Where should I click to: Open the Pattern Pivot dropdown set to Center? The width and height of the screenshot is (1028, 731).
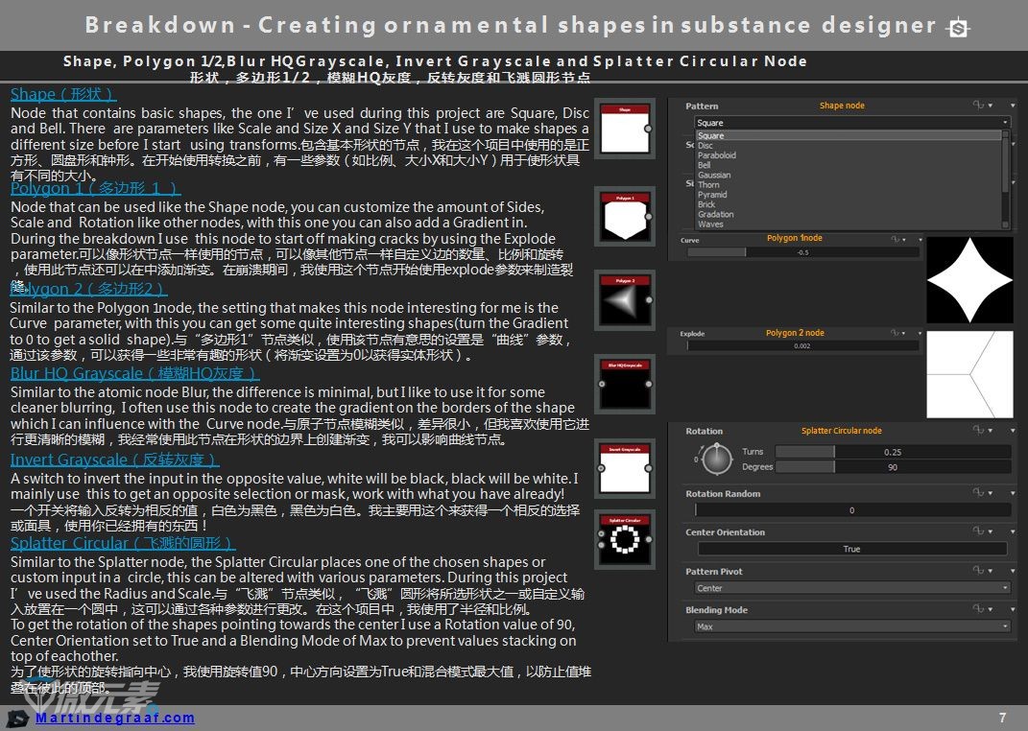[x=851, y=587]
